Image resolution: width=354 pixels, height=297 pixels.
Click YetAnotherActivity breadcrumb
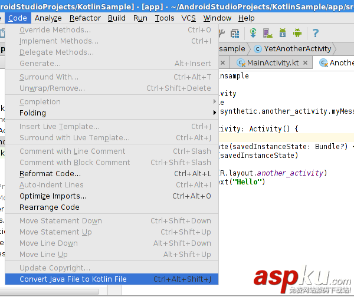pyautogui.click(x=297, y=49)
